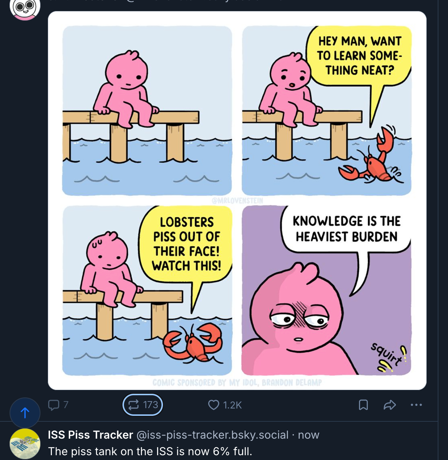Click the "Lobsters piss out of their face" panel
This screenshot has height=460, width=448.
(x=147, y=290)
